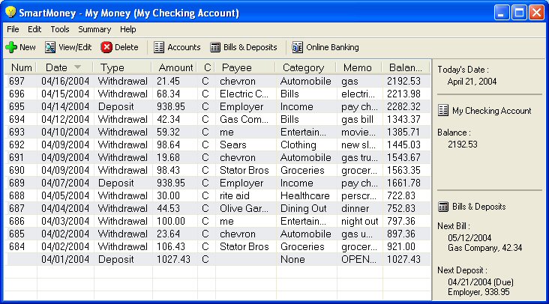Click the C (cleared) column header
549x304 pixels.
coord(207,67)
